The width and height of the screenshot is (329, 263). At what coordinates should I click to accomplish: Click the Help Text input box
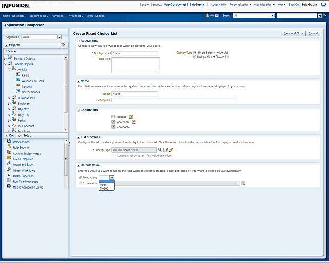[135, 65]
